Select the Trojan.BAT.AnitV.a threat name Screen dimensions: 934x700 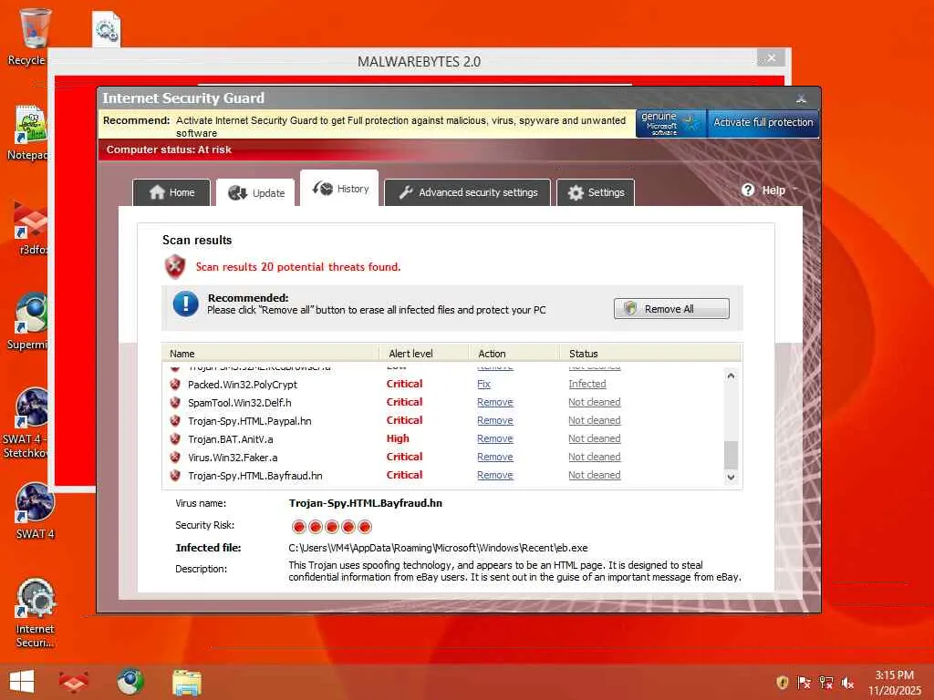[x=231, y=439]
